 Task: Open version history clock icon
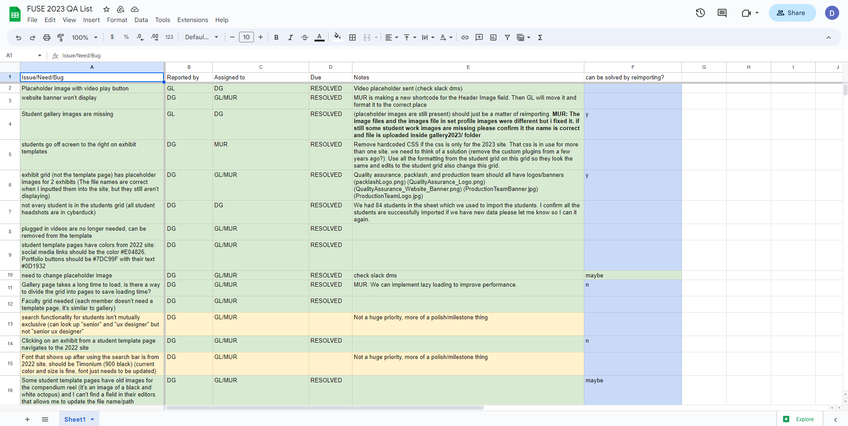pos(700,13)
